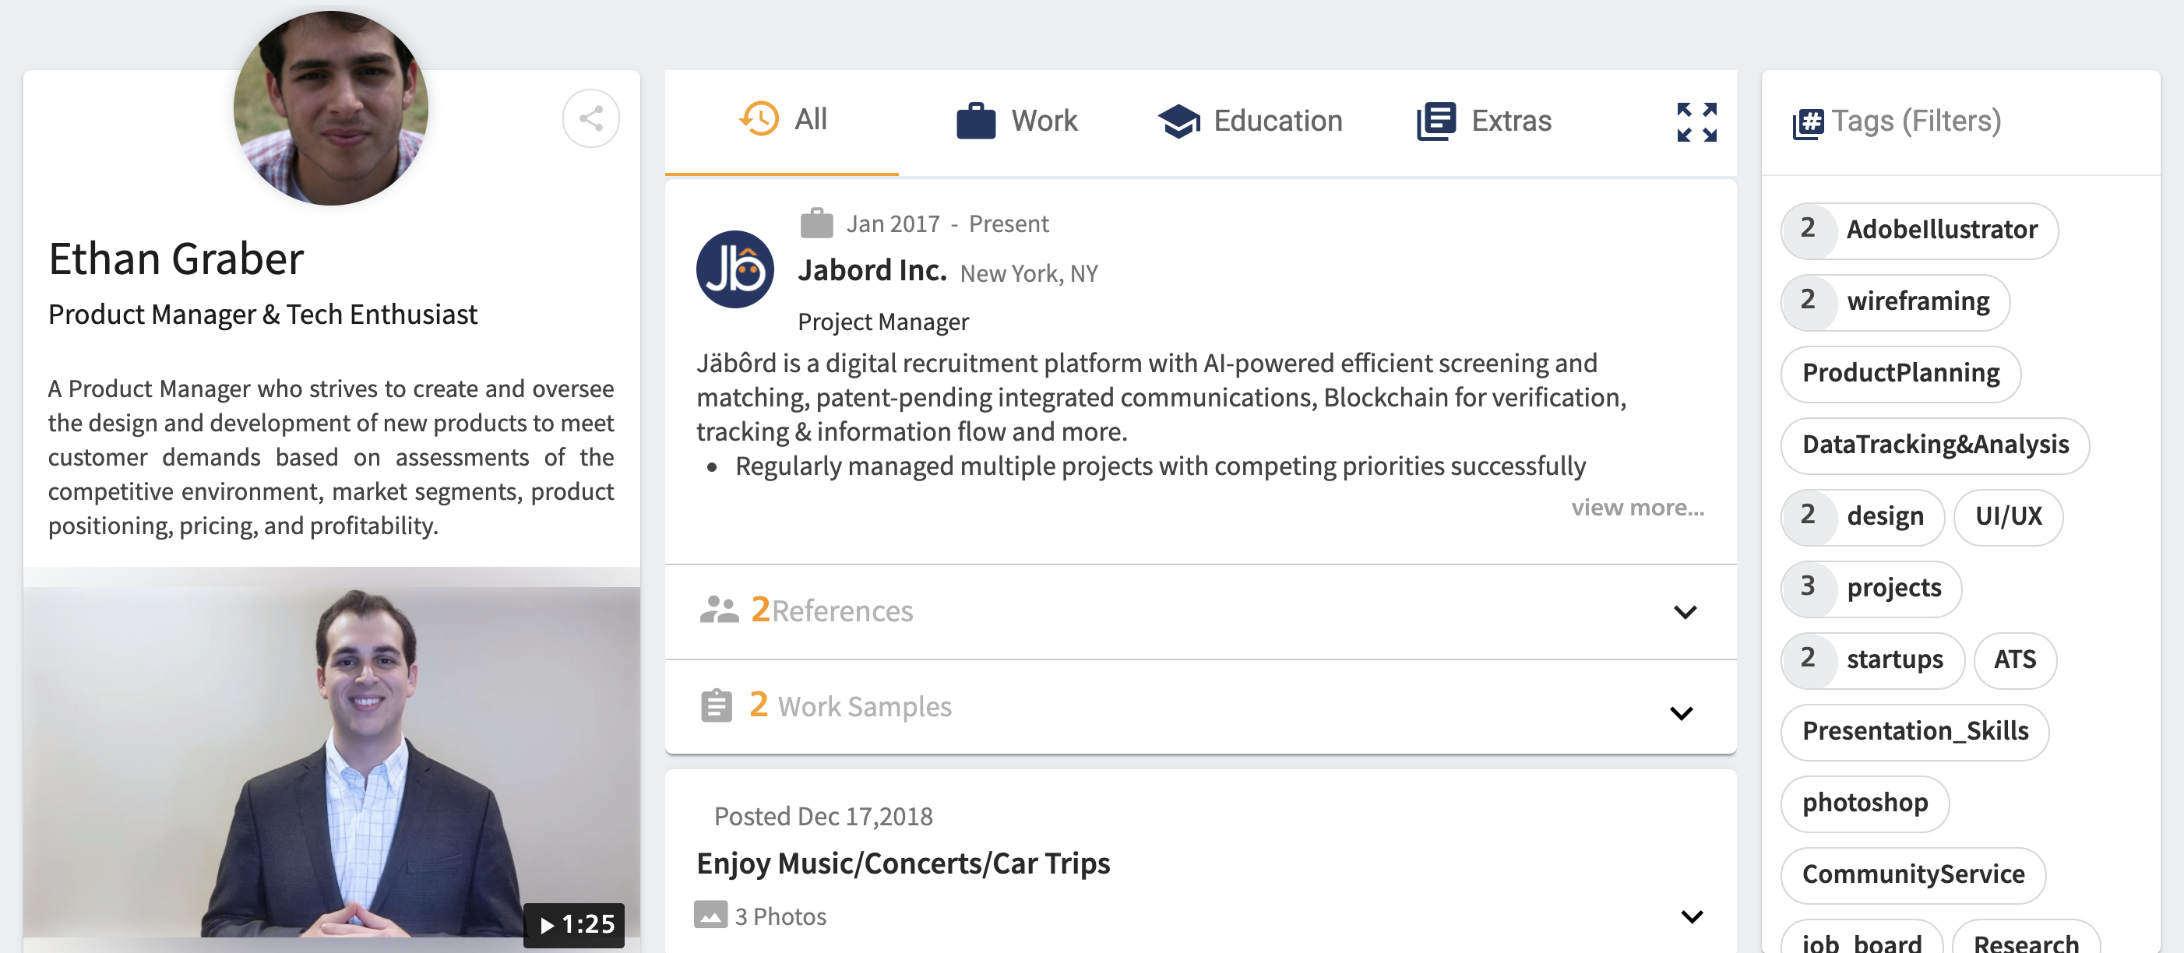Image resolution: width=2184 pixels, height=953 pixels.
Task: Click the Jabord Inc. company logo
Action: click(x=734, y=269)
